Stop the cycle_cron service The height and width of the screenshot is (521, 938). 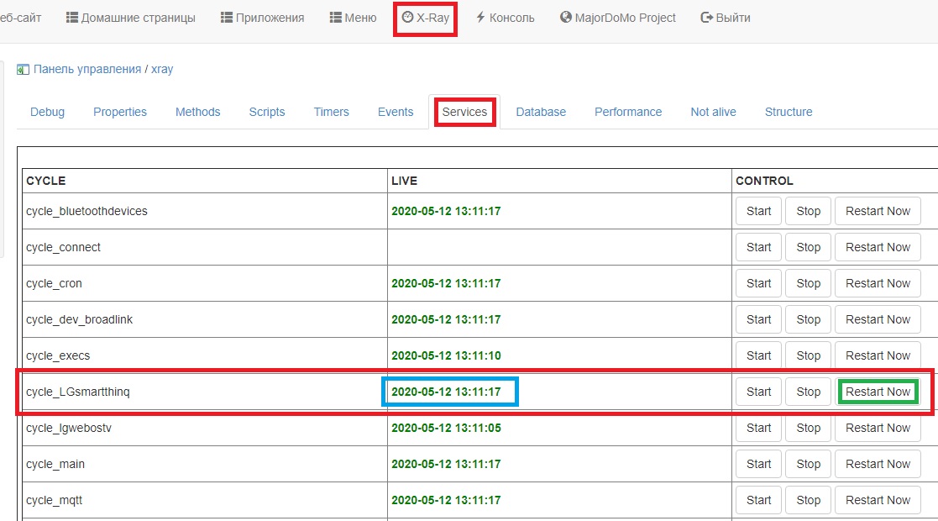pos(808,283)
